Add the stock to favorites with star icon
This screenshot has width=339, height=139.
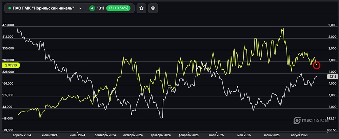click(x=141, y=8)
